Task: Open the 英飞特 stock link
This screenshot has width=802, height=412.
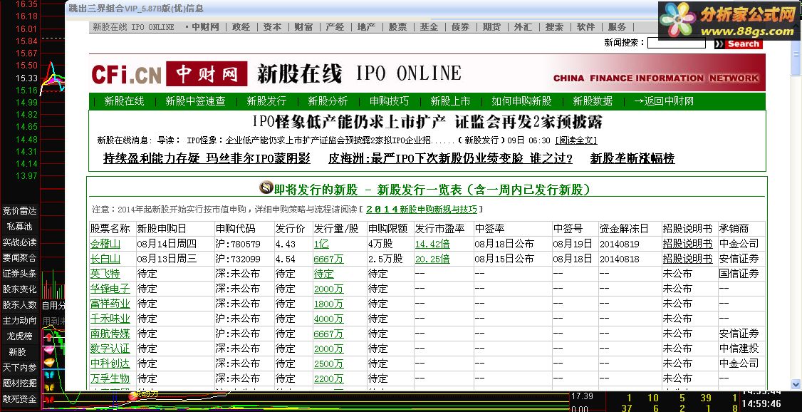Action: tap(105, 274)
